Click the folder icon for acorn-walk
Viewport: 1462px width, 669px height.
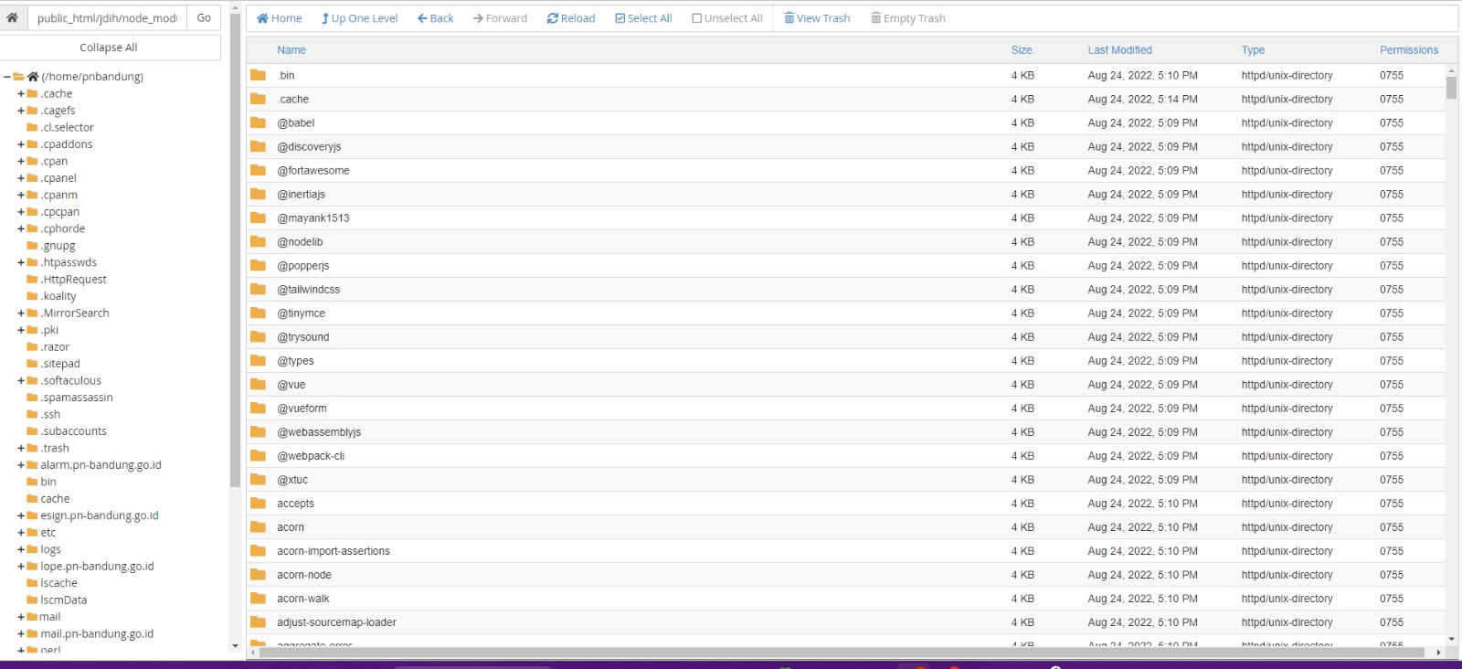[x=259, y=599]
